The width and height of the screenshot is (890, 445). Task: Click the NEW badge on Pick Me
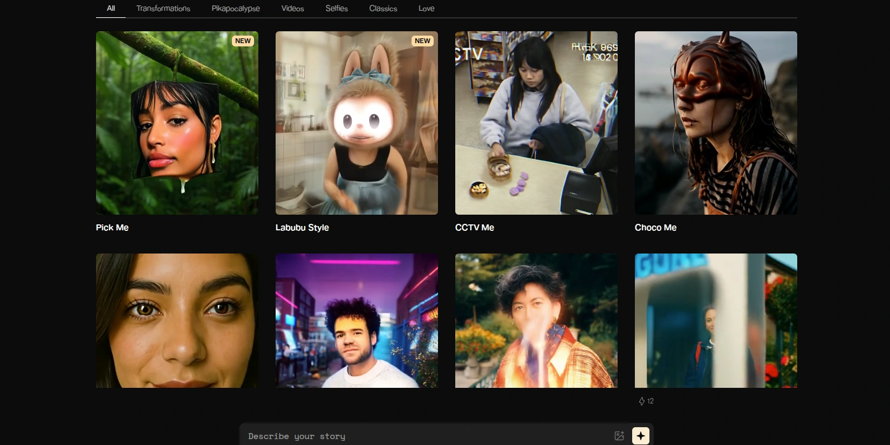[x=243, y=41]
